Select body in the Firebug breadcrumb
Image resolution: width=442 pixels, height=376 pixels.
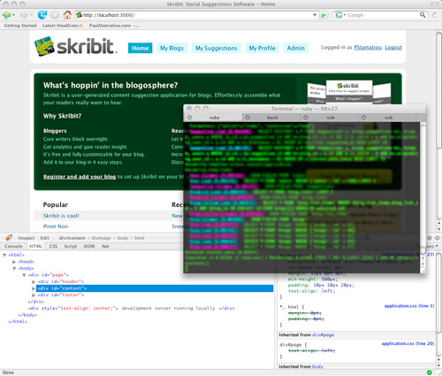(123, 238)
